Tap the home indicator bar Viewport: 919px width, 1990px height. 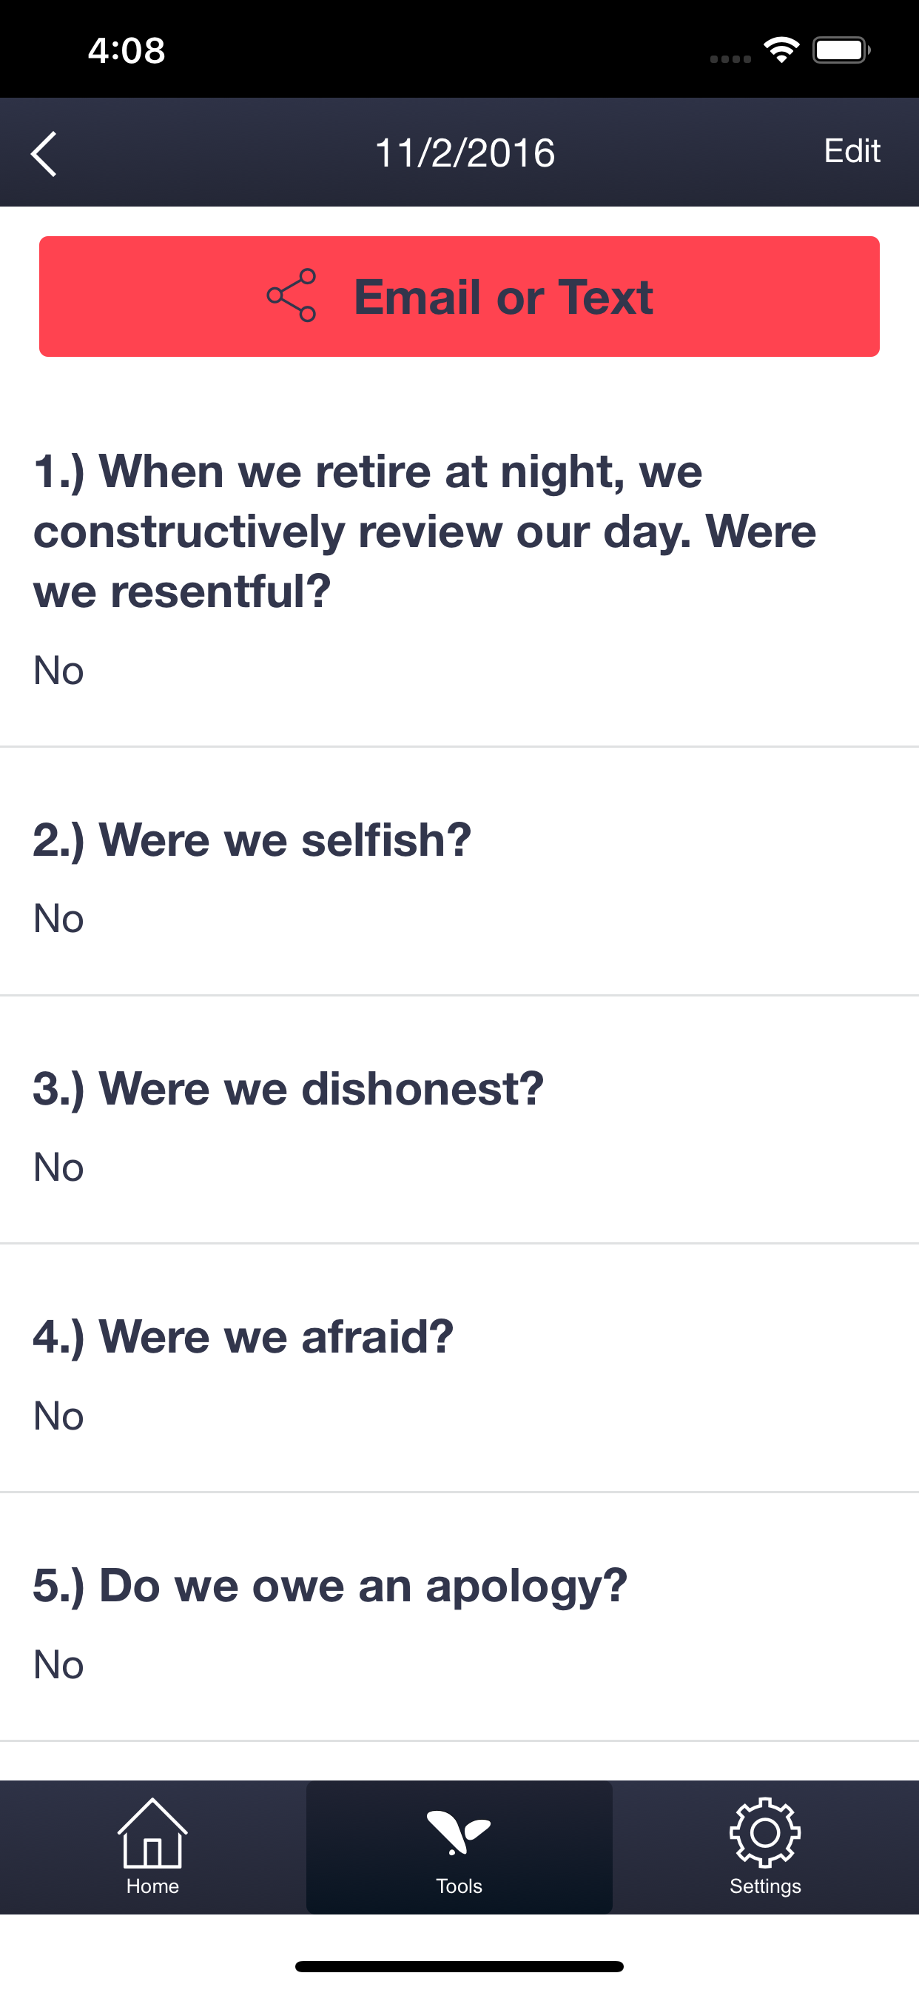(459, 1966)
